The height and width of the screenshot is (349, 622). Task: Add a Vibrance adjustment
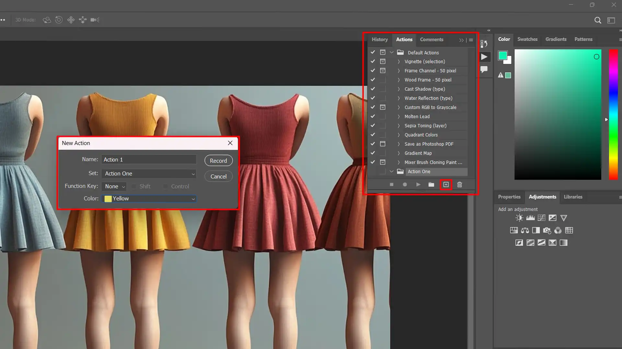564,218
